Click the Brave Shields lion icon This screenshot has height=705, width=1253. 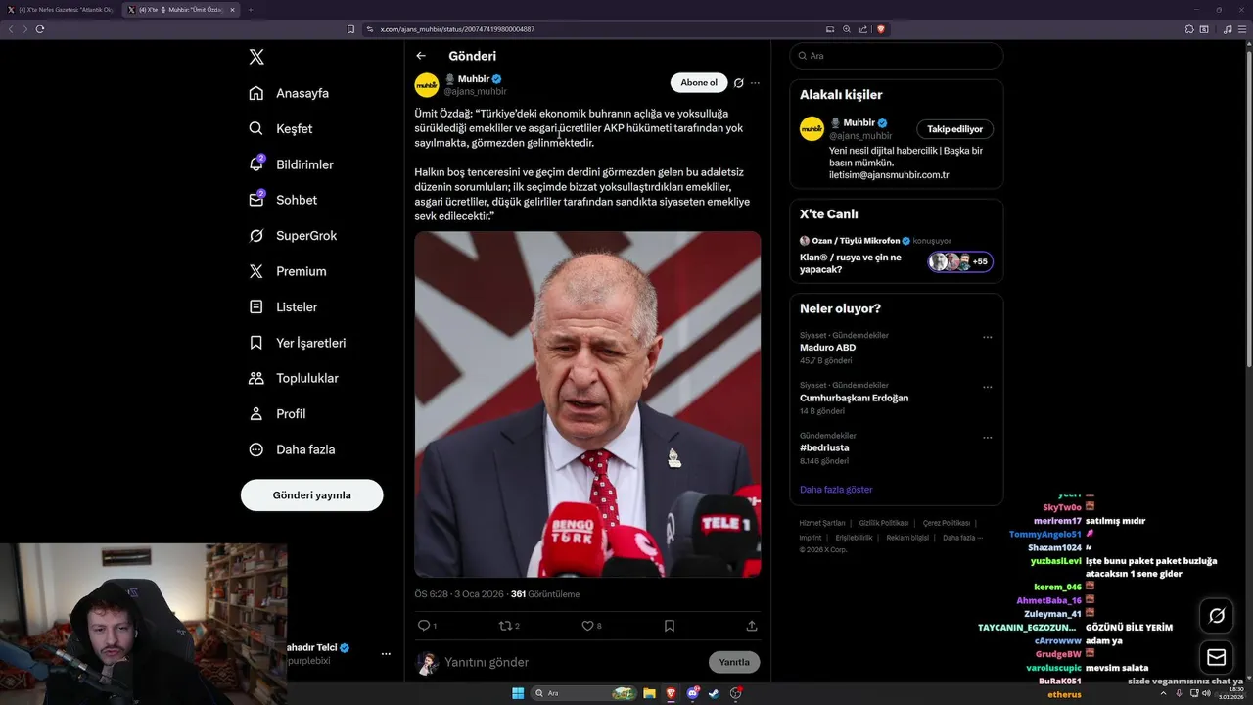point(881,29)
